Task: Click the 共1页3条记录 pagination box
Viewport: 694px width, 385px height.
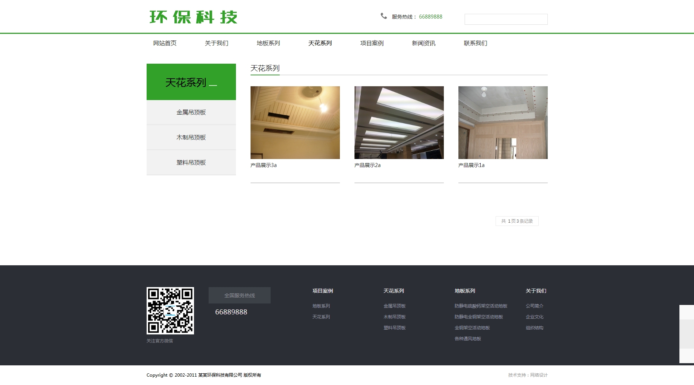Action: tap(517, 221)
